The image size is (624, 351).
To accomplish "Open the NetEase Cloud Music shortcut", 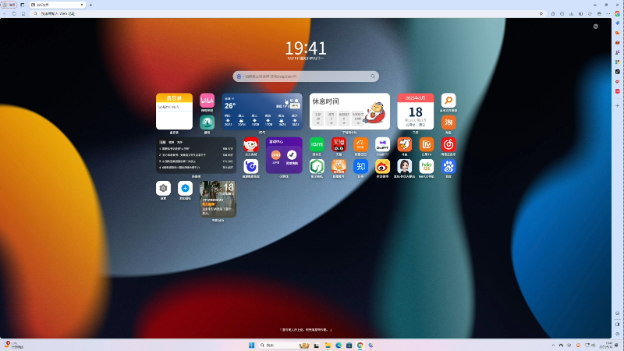I will pos(448,144).
